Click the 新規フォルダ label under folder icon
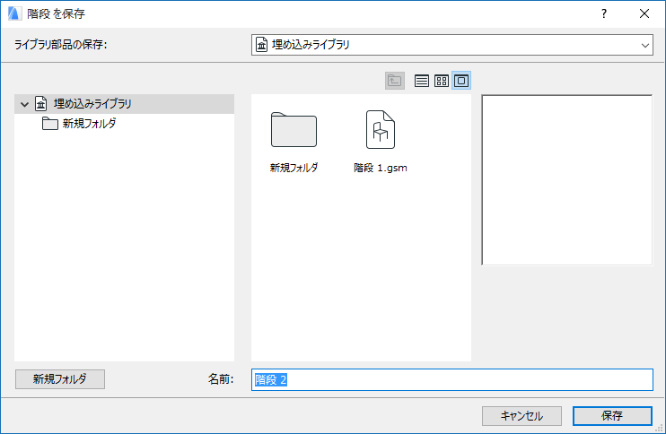 (294, 168)
